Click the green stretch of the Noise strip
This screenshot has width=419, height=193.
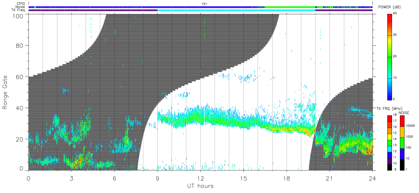click(x=290, y=7)
